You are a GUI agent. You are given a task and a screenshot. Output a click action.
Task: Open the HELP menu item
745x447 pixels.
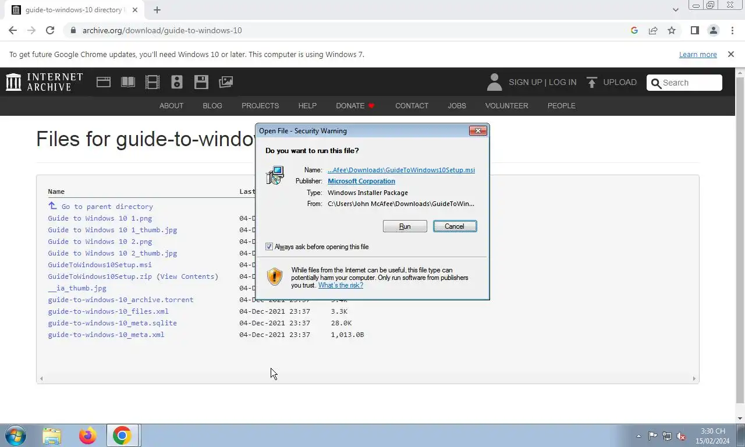pos(307,105)
